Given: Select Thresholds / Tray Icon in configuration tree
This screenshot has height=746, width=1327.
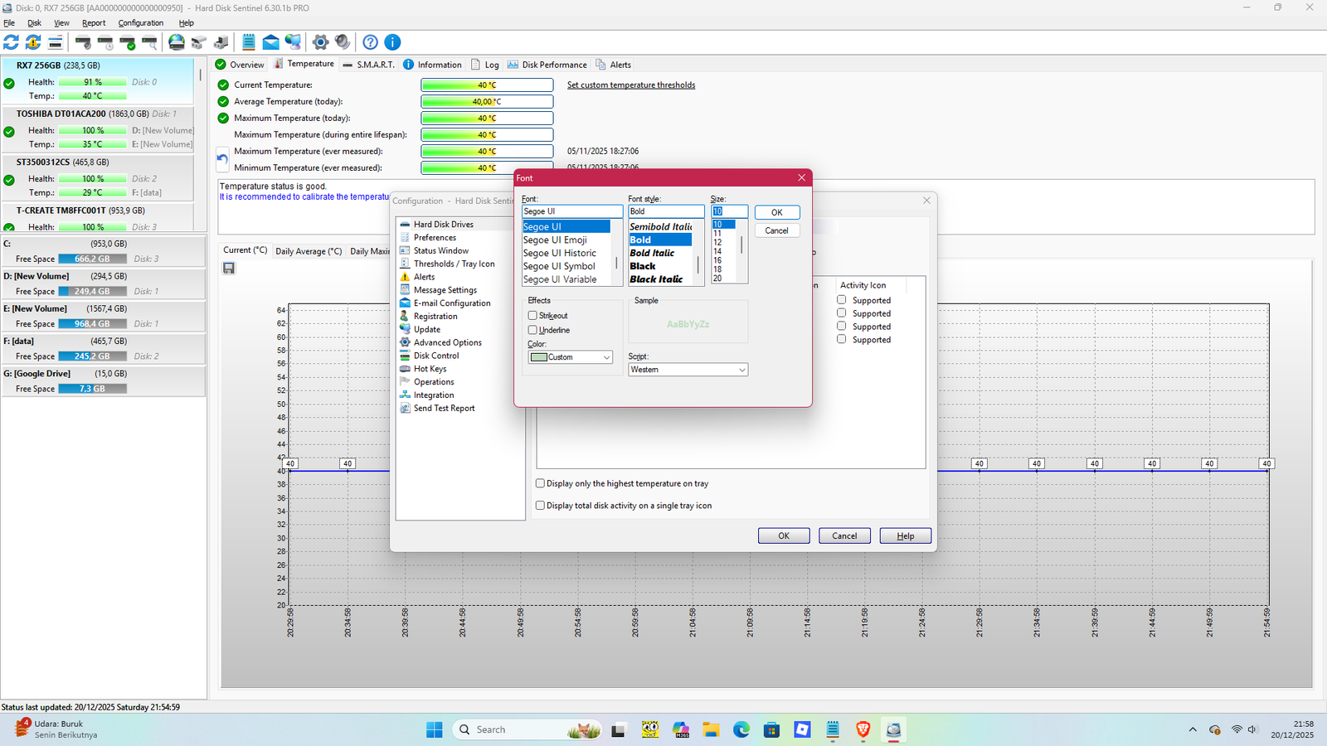Looking at the screenshot, I should tap(454, 264).
